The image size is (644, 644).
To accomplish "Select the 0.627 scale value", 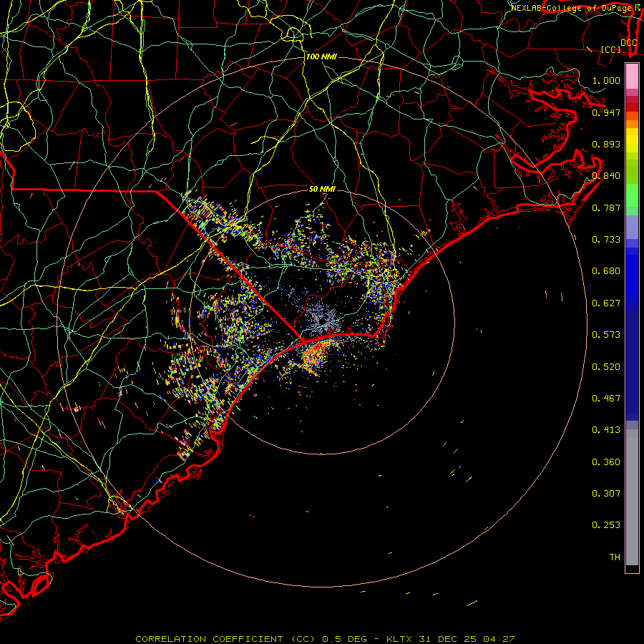I will click(x=606, y=303).
